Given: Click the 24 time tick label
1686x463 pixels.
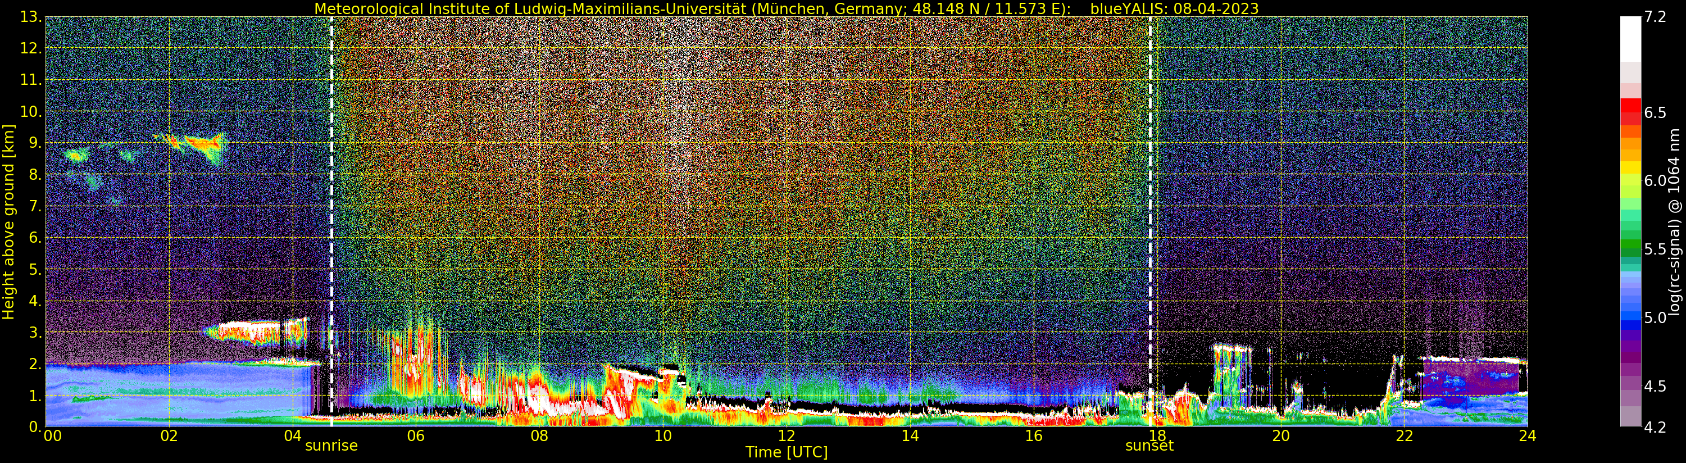Looking at the screenshot, I should [1528, 436].
